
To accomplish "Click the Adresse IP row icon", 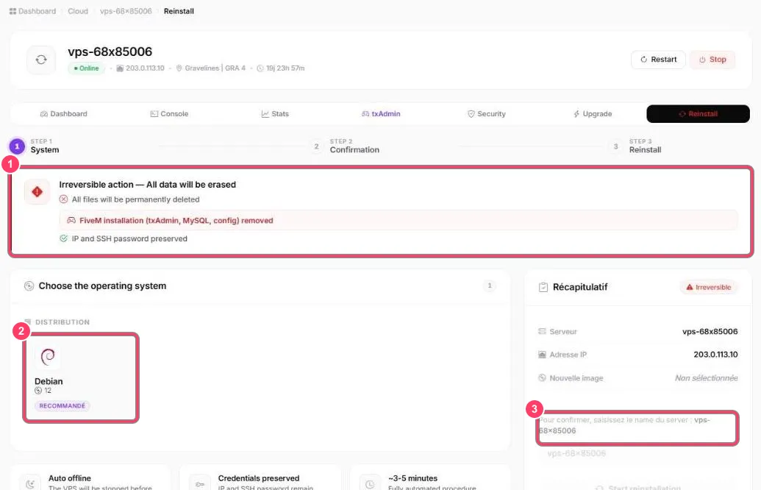I will (x=542, y=355).
